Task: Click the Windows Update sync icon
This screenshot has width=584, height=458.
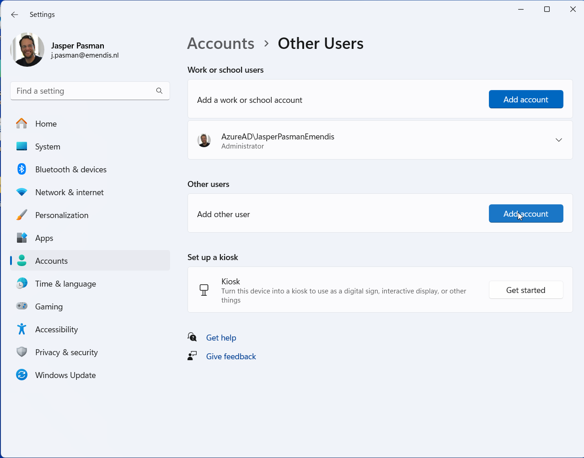Action: coord(21,375)
